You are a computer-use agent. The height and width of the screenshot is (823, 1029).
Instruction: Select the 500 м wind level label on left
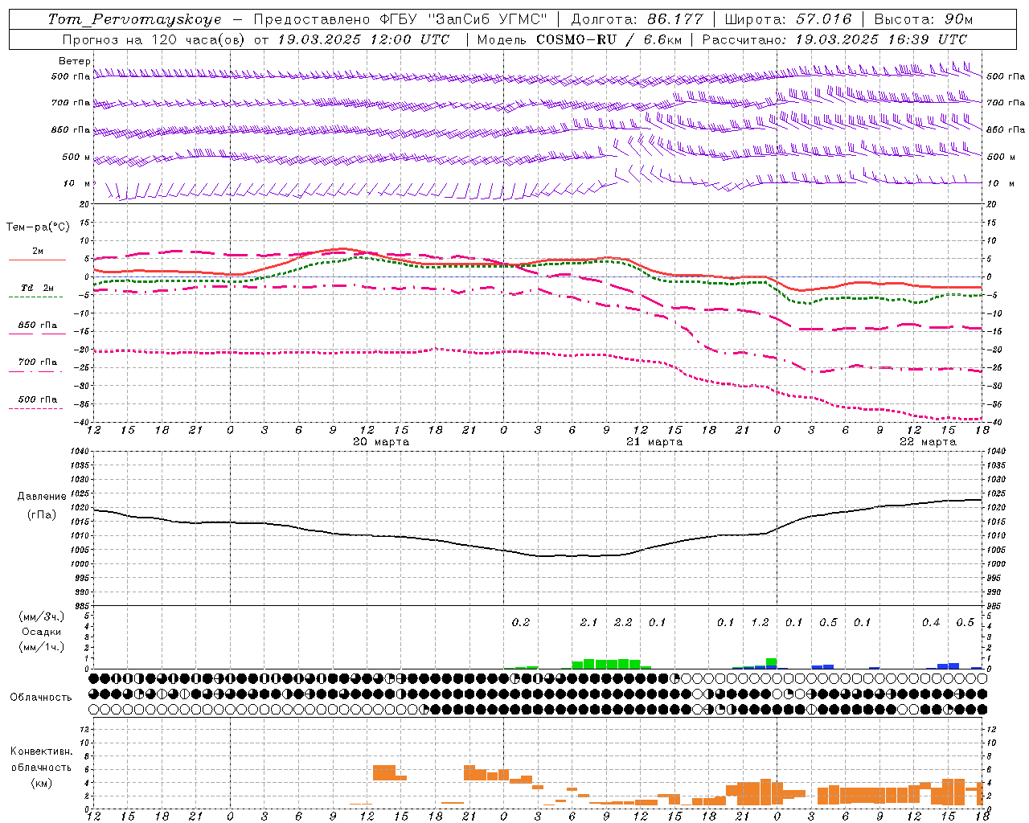coord(76,157)
